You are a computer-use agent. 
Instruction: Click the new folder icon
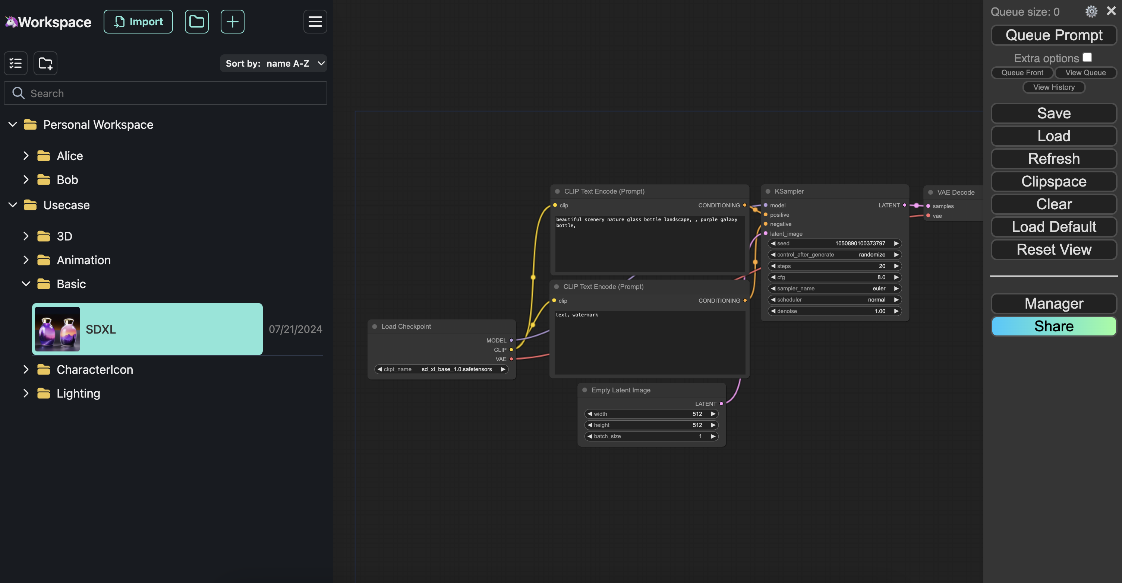click(x=45, y=63)
